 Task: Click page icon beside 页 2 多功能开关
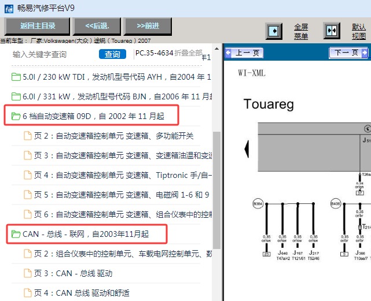click(x=28, y=136)
